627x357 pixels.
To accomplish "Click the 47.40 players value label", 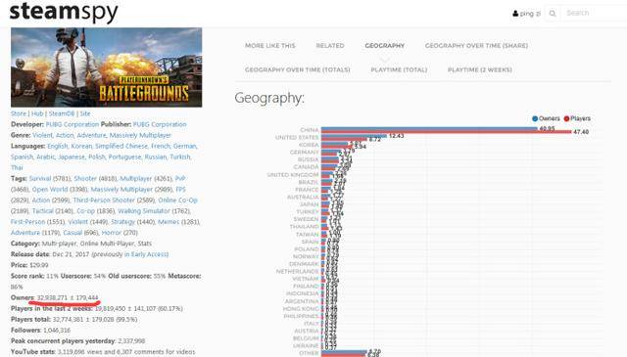I will pos(581,132).
